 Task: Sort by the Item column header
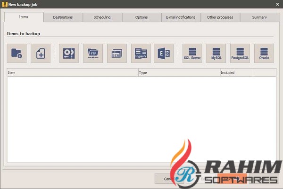pyautogui.click(x=73, y=73)
